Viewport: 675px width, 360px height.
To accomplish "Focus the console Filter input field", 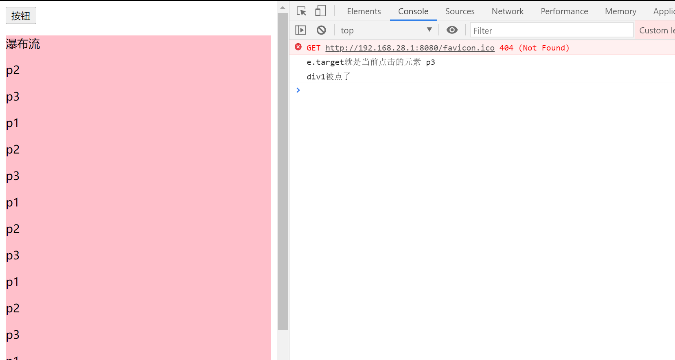I will (x=551, y=31).
